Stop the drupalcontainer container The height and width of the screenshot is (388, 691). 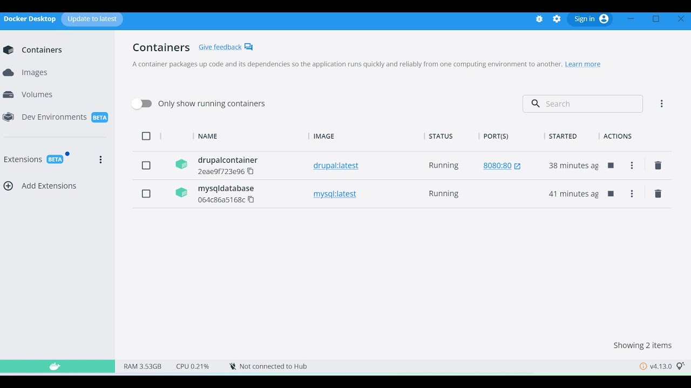tap(611, 165)
